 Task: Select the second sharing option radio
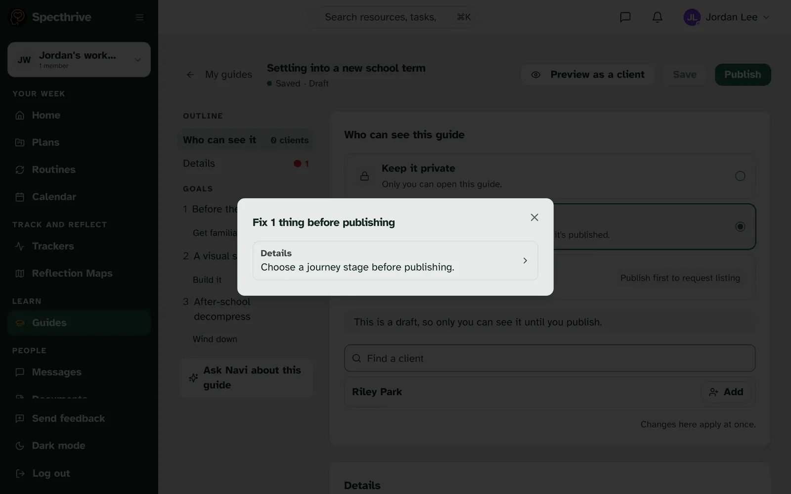[740, 226]
